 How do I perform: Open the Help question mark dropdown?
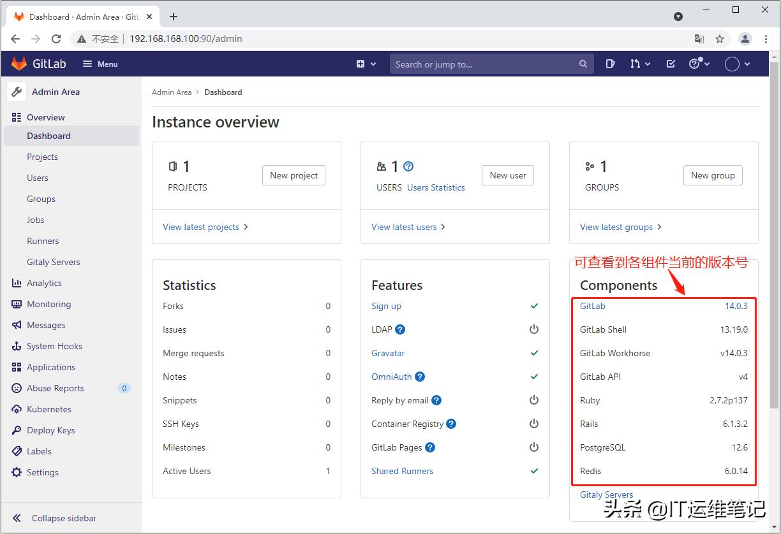(x=699, y=64)
